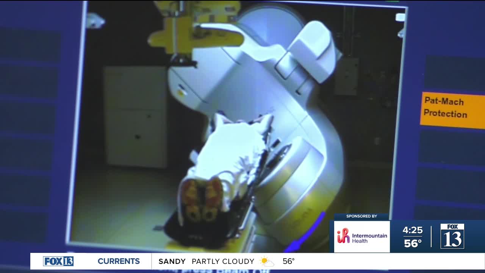Select the CURRENTS label in ticker

(x=119, y=261)
